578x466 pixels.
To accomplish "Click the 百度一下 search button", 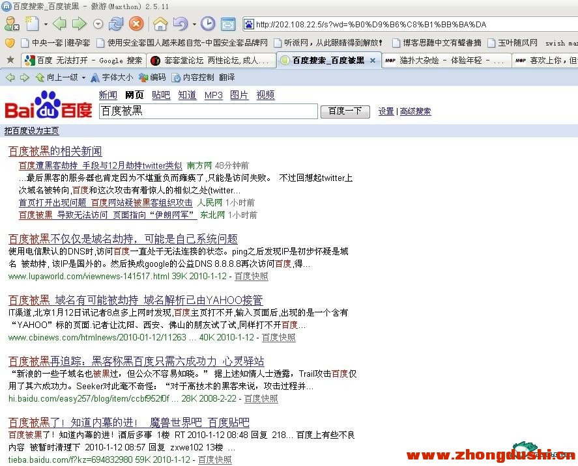I will pyautogui.click(x=345, y=111).
